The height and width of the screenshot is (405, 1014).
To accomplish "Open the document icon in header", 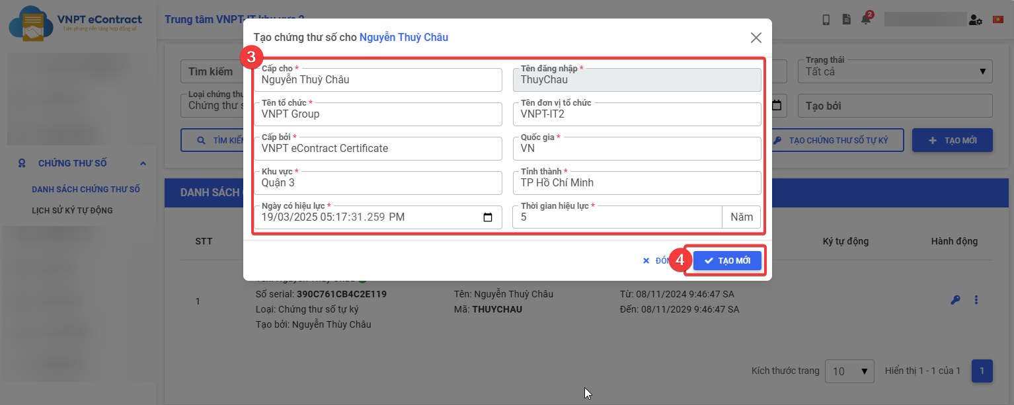I will pyautogui.click(x=846, y=20).
